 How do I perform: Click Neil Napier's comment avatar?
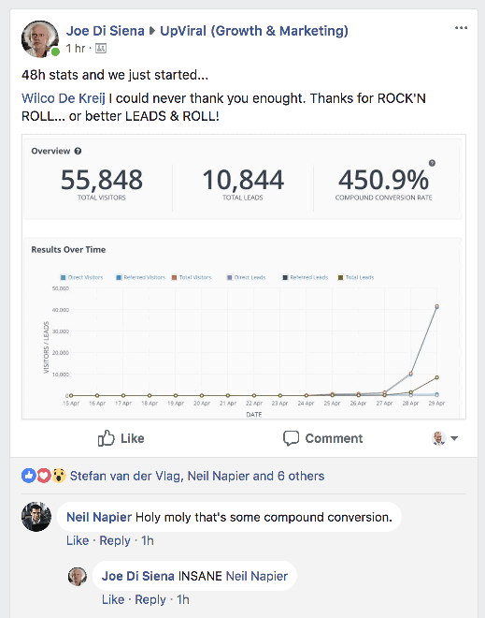pyautogui.click(x=36, y=516)
